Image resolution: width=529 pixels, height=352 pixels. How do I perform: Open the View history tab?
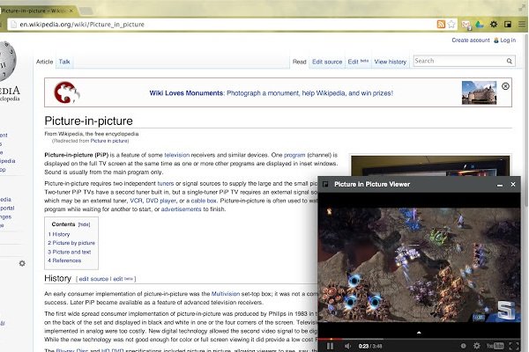click(x=391, y=62)
